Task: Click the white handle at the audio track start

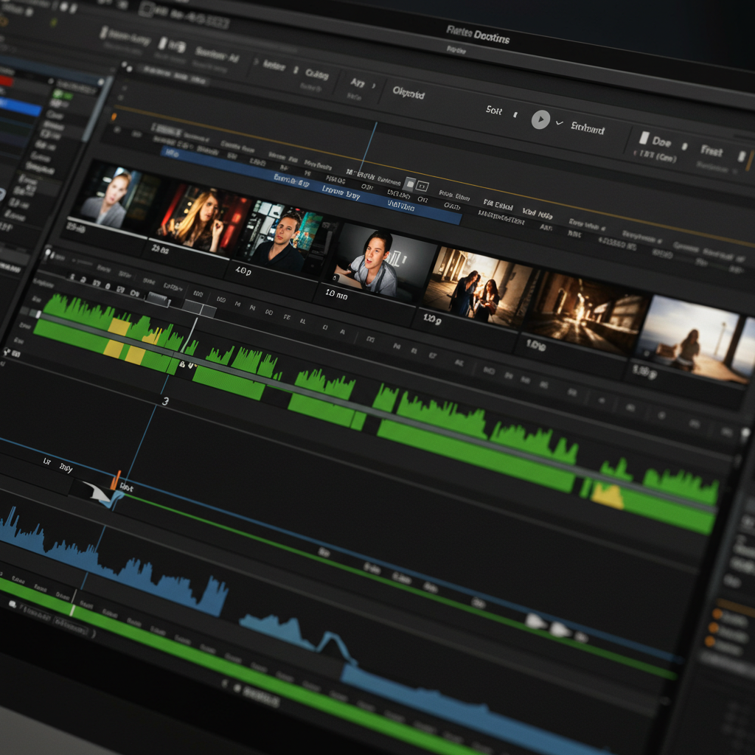Action: pyautogui.click(x=38, y=314)
